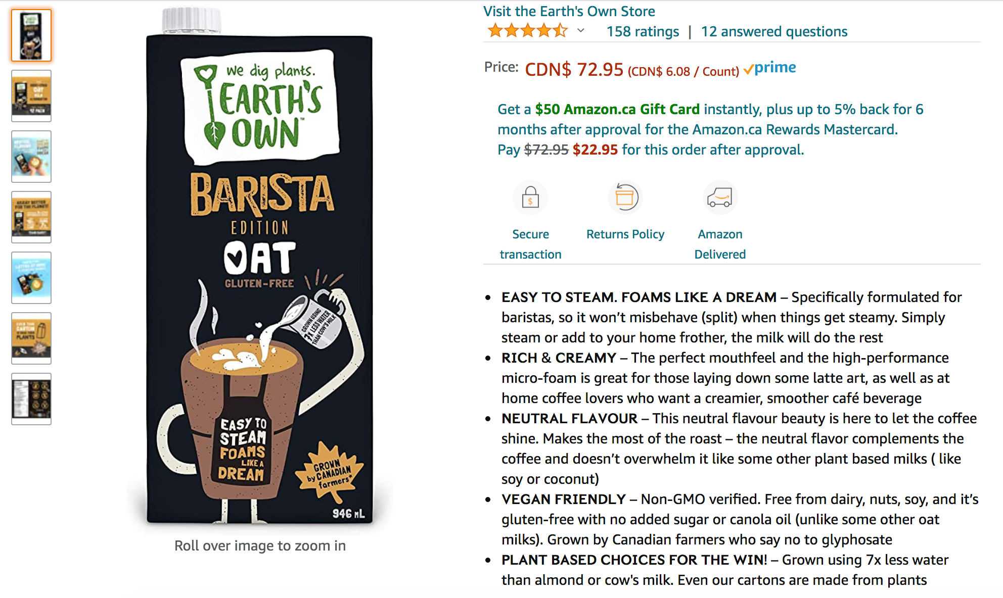Click the Prime logo badge
Screen dimensions: 1003x598
[770, 68]
